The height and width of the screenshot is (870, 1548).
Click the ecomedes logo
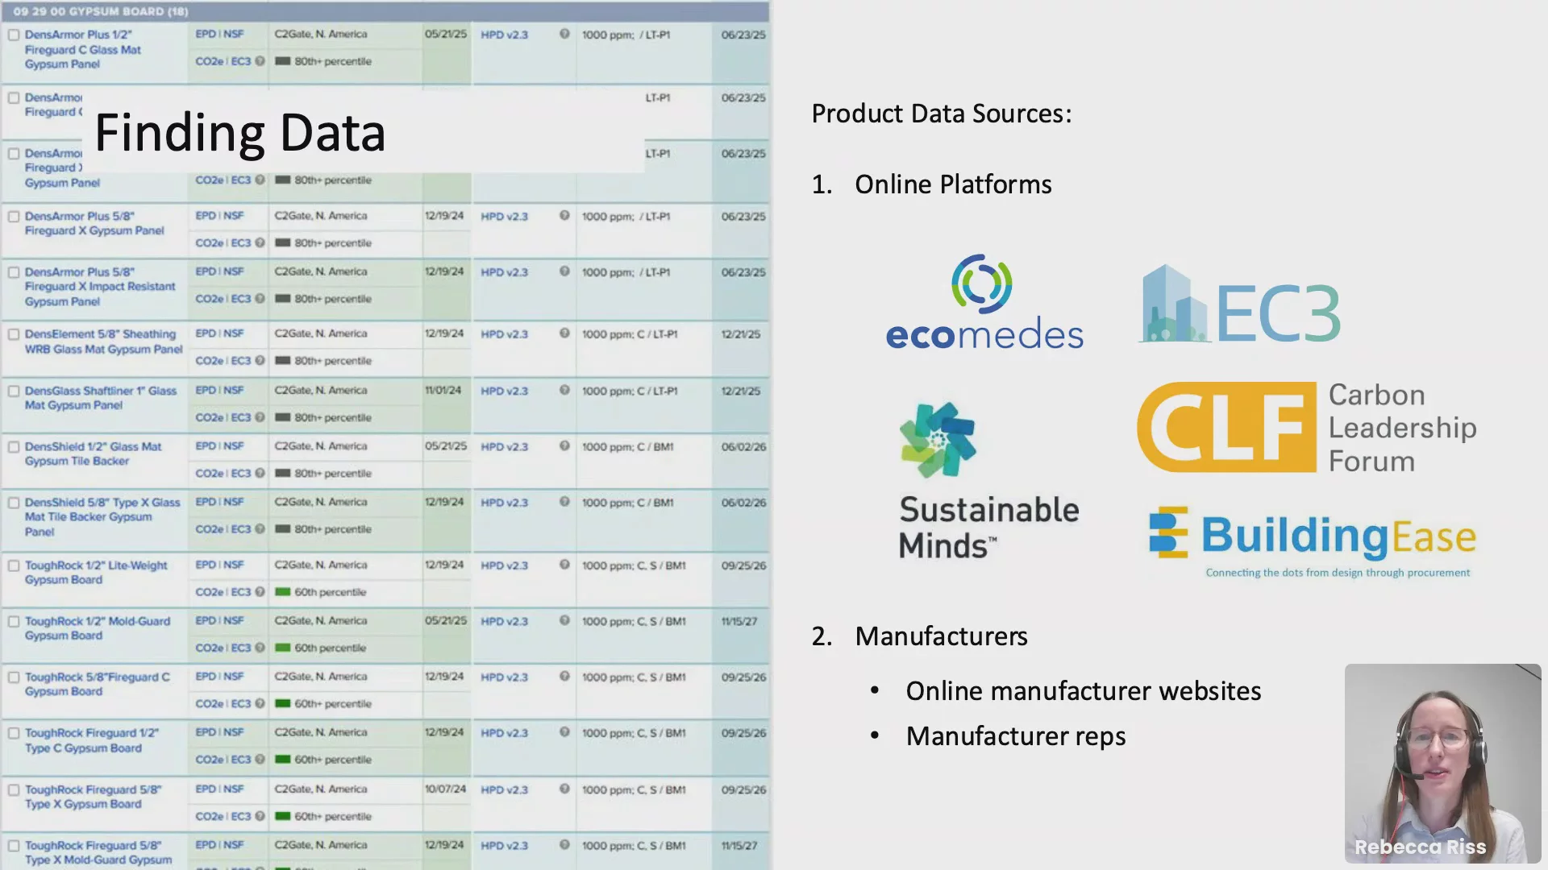click(984, 302)
